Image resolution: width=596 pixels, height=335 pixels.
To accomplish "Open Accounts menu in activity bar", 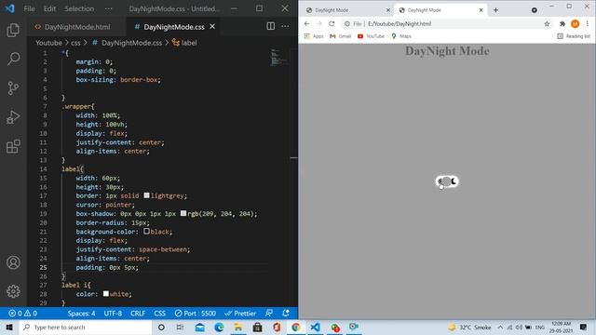I will 13,262.
